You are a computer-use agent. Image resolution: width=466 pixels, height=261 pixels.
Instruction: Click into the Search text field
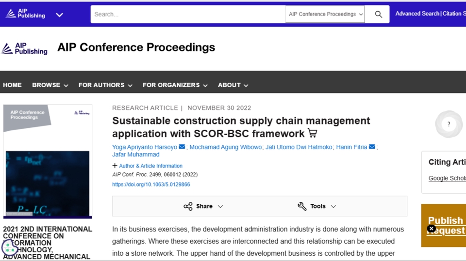(187, 14)
